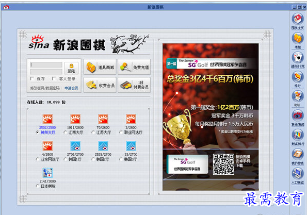
Task: Select the 职业网选厅 radio button
Action: pyautogui.click(x=121, y=133)
